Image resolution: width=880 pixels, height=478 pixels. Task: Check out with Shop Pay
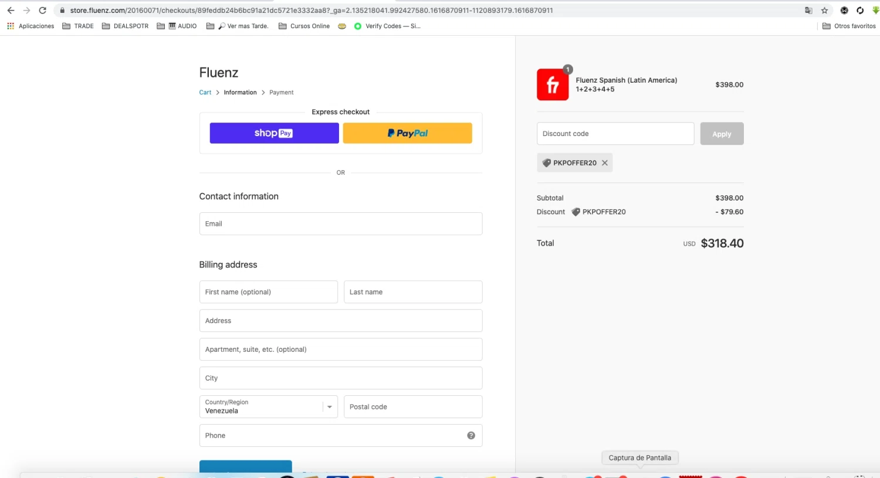tap(274, 133)
